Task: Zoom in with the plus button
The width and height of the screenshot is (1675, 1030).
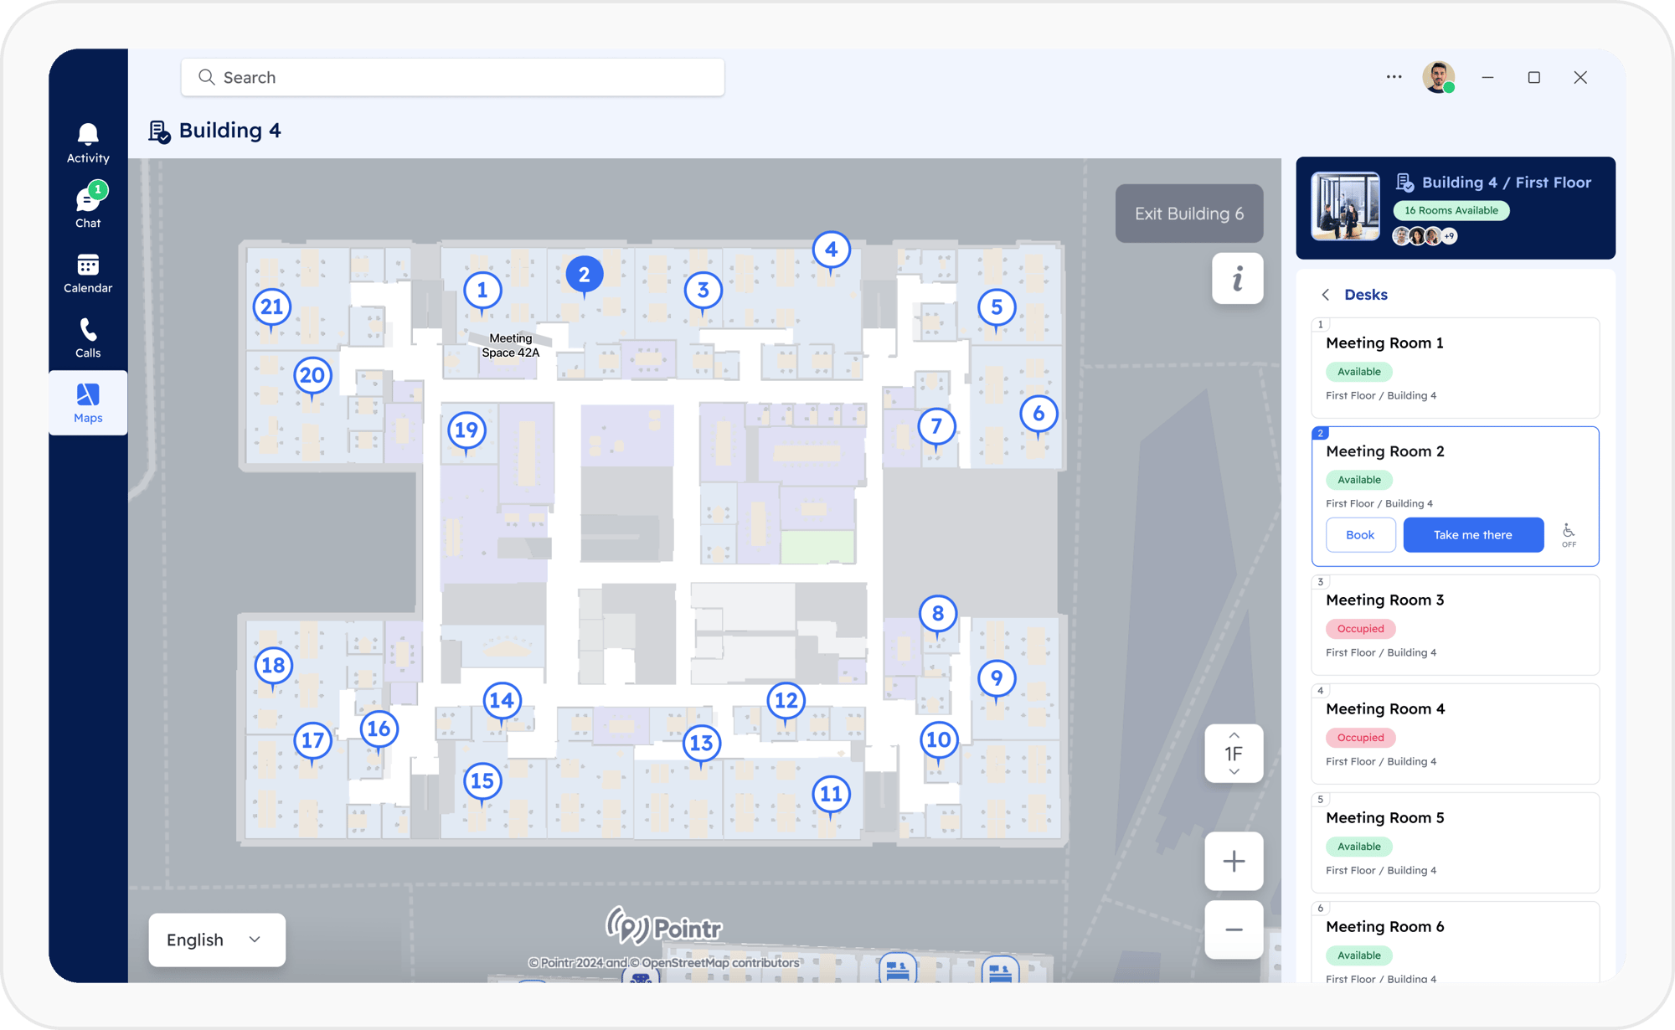Action: coord(1234,861)
